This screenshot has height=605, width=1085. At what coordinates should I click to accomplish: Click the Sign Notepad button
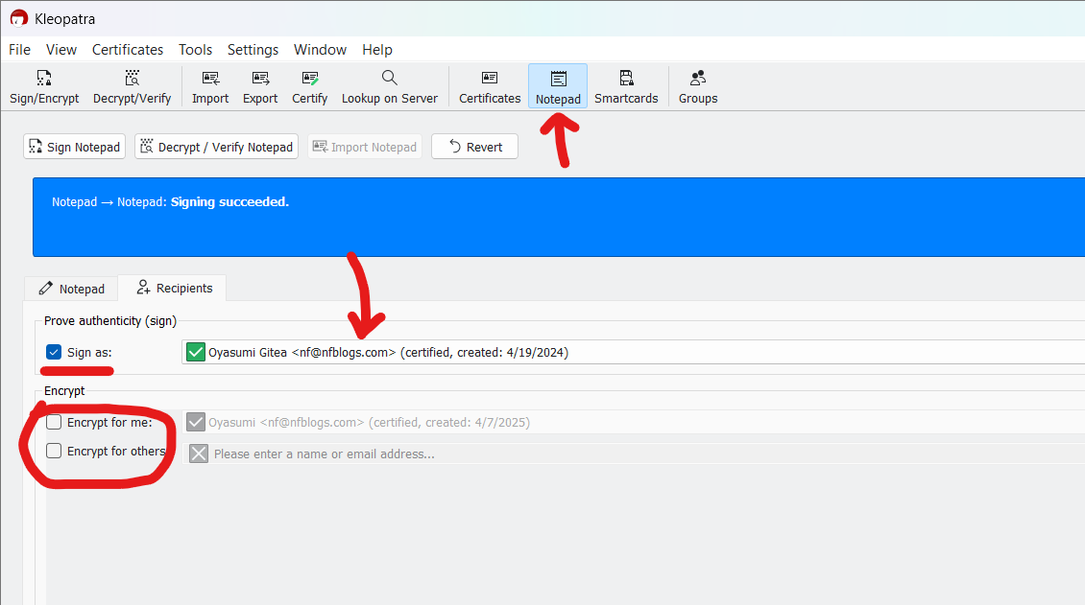pyautogui.click(x=74, y=147)
